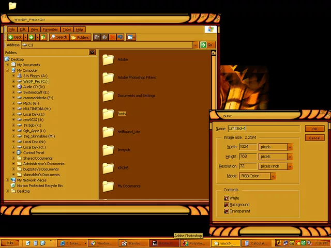Screen dimensions: 331x248
Task: Click PolyView taskbar button
Action: tap(195, 243)
